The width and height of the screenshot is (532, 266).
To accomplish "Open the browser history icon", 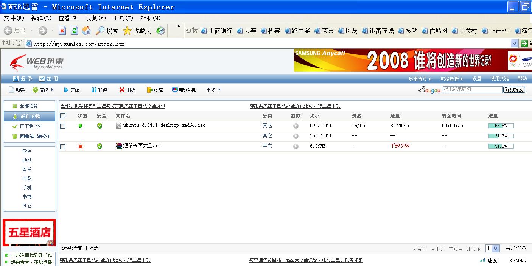I will (x=161, y=31).
